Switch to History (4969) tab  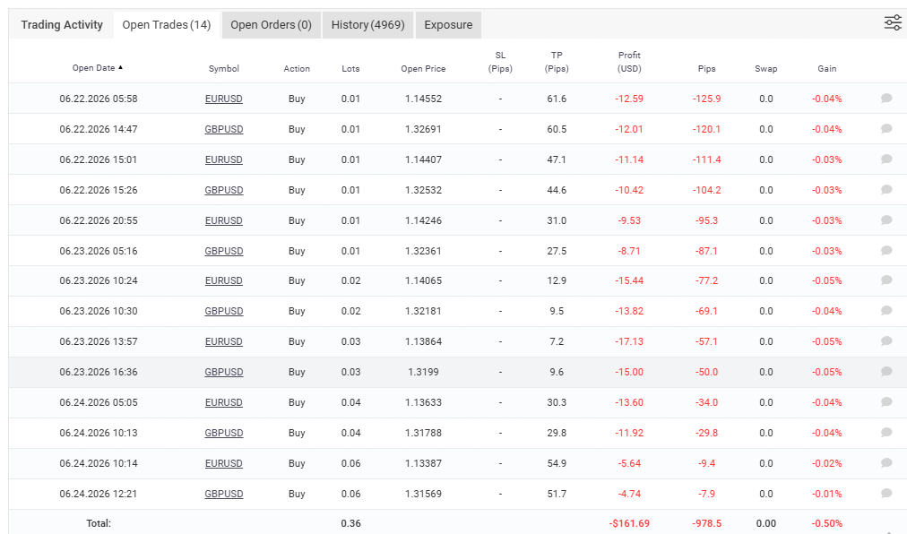click(x=367, y=25)
